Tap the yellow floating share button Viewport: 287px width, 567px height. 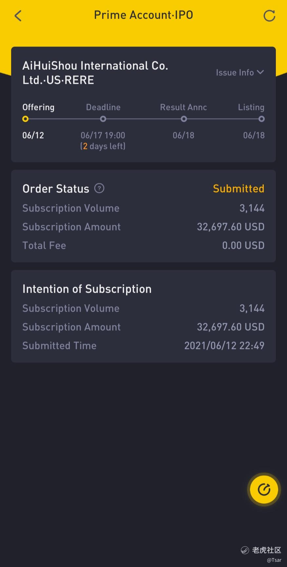click(x=264, y=489)
